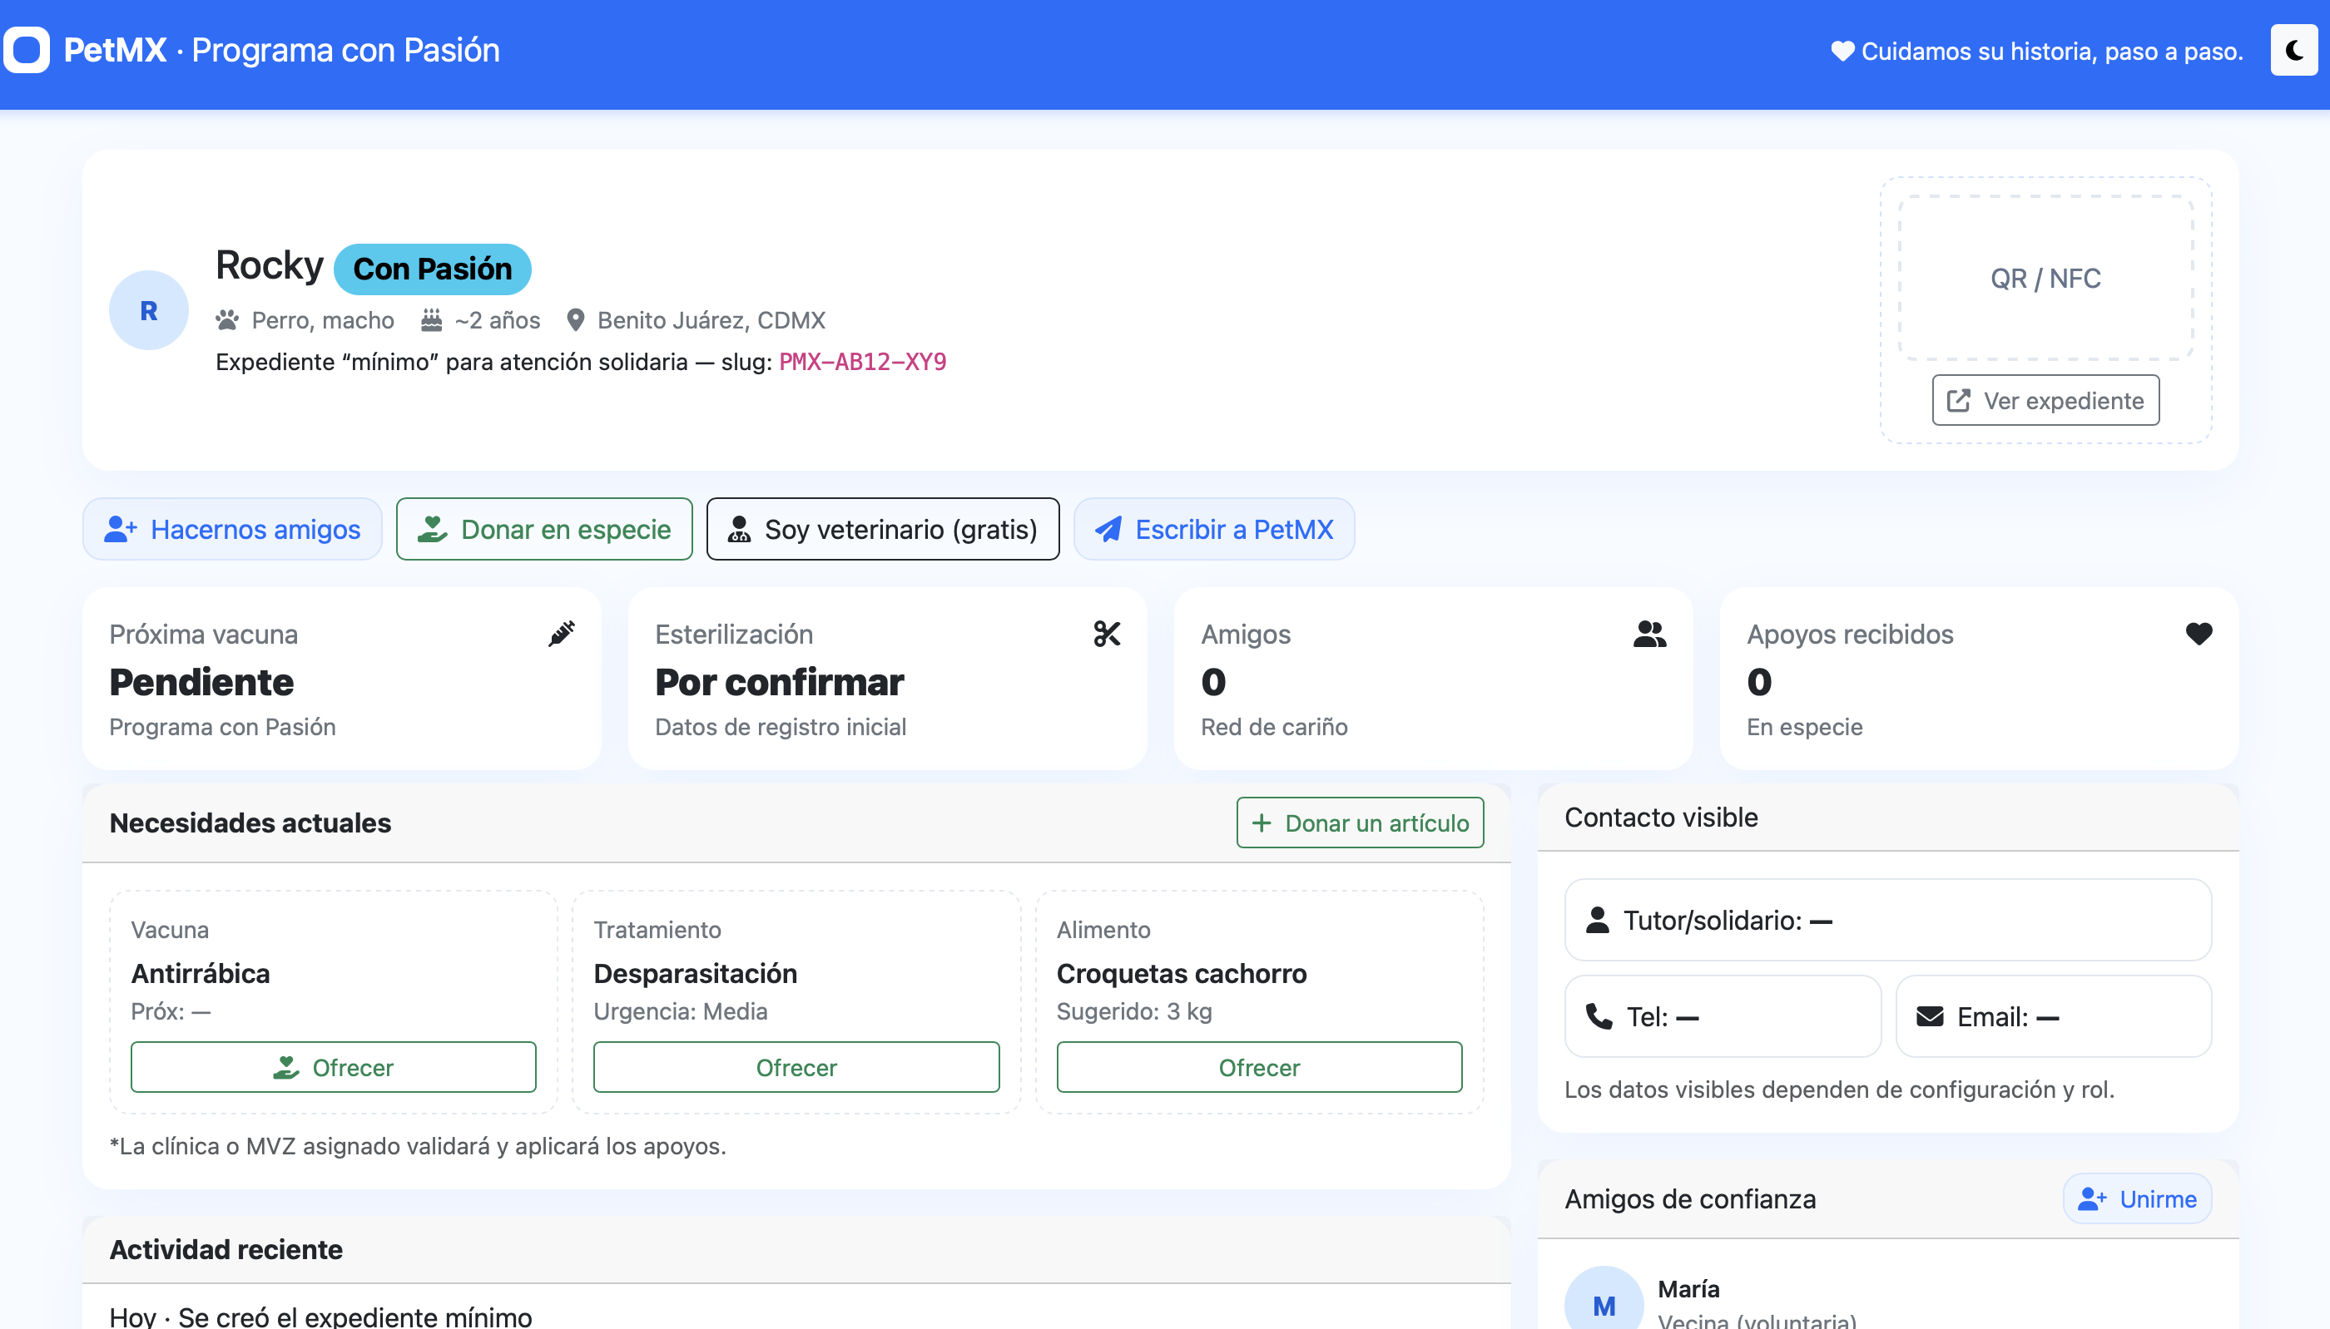2330x1329 pixels.
Task: Click the envelope icon beside Email
Action: (x=1929, y=1016)
